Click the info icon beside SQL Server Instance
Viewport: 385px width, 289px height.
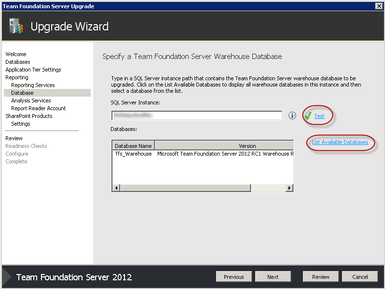(292, 116)
